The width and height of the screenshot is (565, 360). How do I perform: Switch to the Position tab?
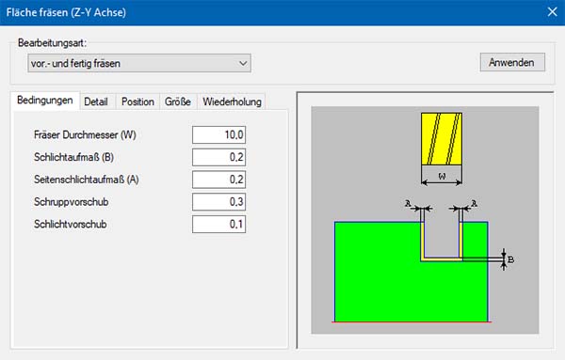[137, 102]
